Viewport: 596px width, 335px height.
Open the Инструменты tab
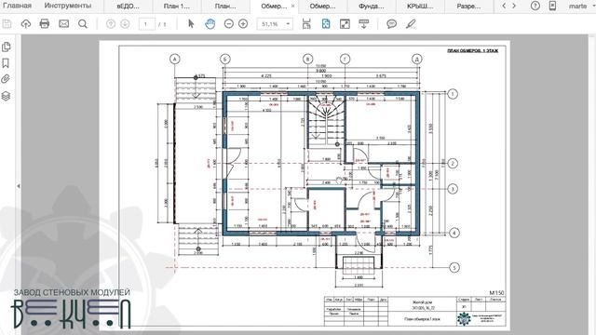(68, 6)
